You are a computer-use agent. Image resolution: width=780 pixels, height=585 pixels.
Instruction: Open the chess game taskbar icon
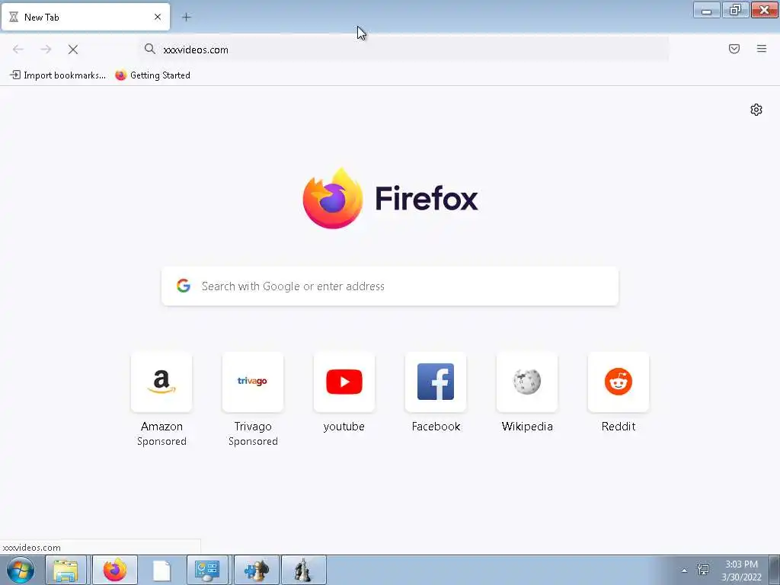[x=304, y=570]
